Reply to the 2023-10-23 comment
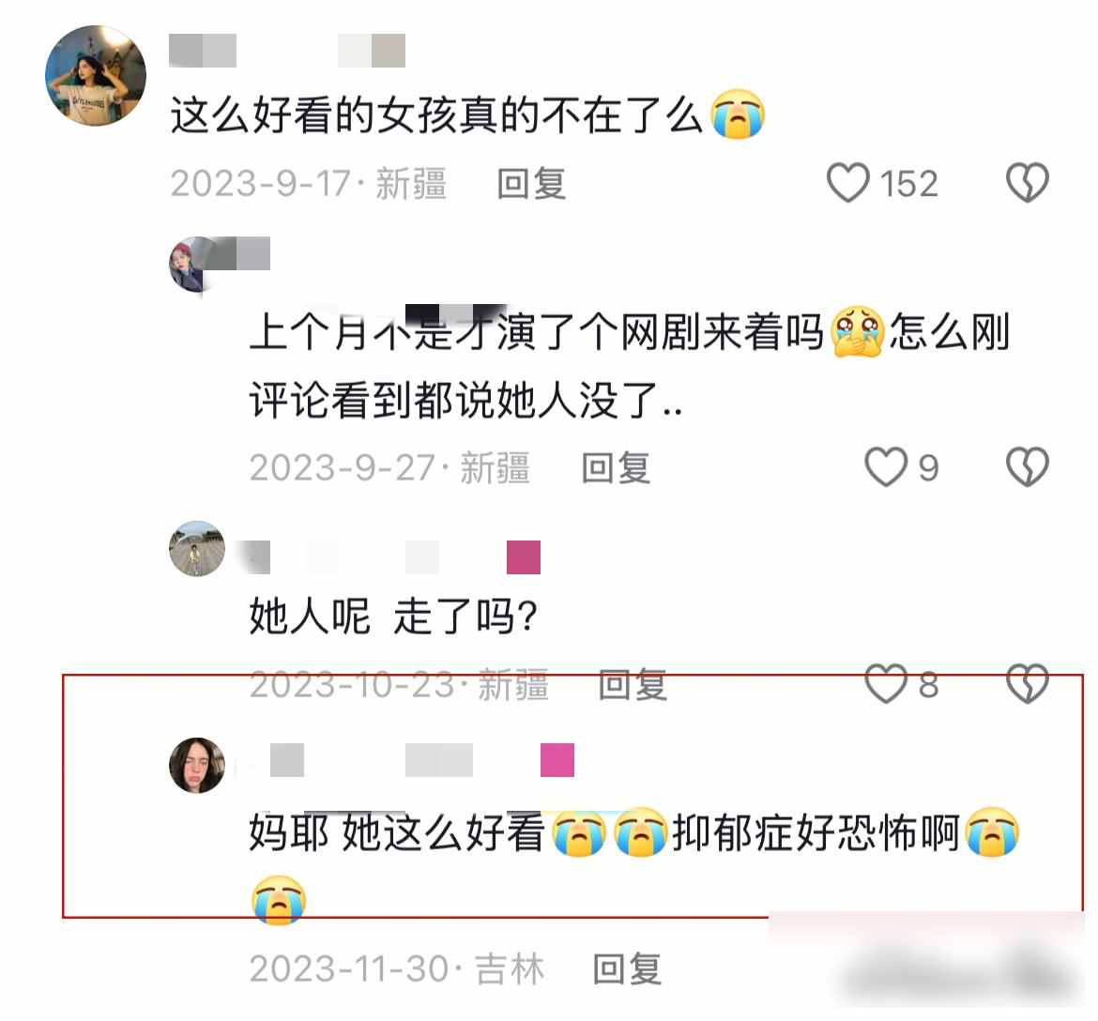1098x1021 pixels. [x=633, y=684]
